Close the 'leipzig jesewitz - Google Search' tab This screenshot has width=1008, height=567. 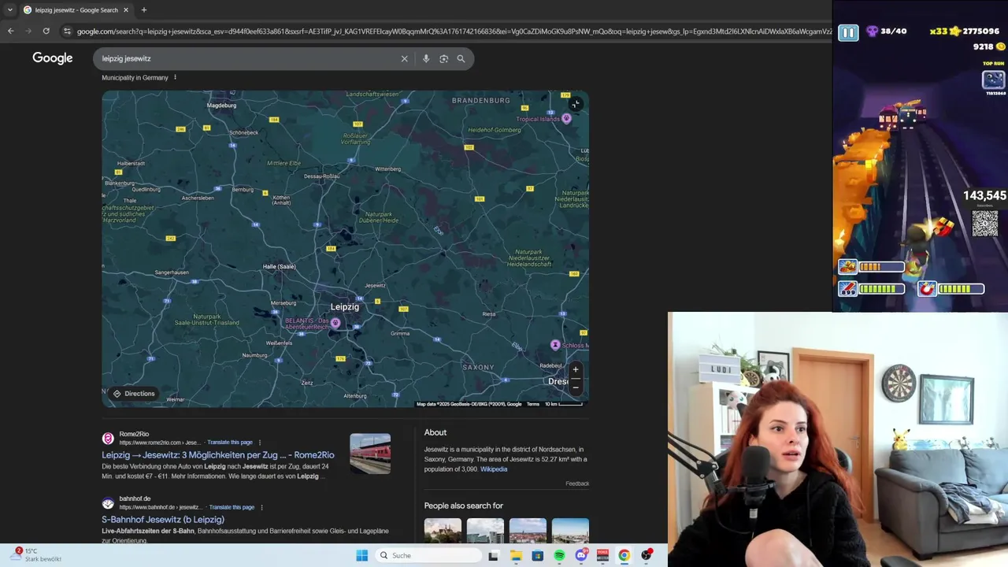pos(126,10)
